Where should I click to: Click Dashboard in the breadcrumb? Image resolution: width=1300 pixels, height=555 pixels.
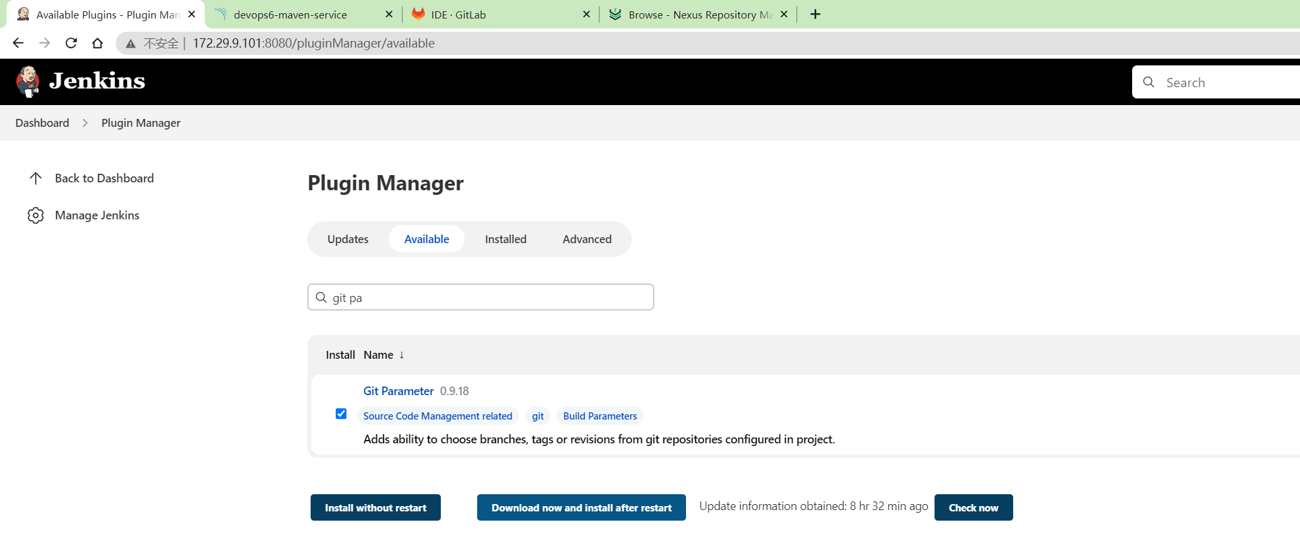42,123
